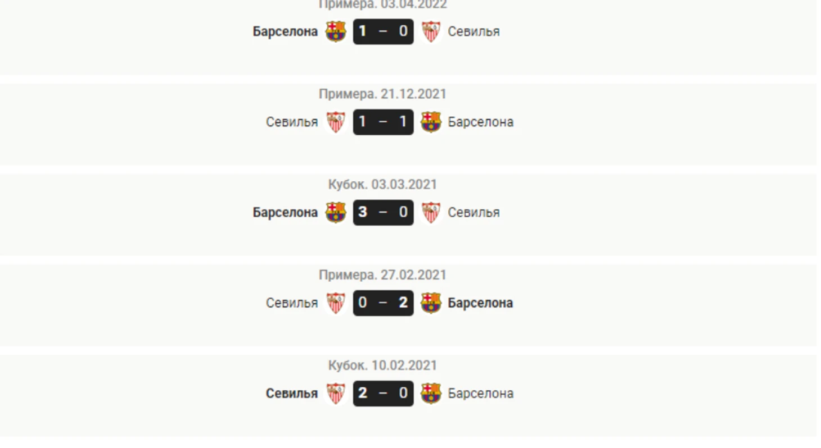Open the 2 – 0 score box
The height and width of the screenshot is (448, 821).
point(383,393)
